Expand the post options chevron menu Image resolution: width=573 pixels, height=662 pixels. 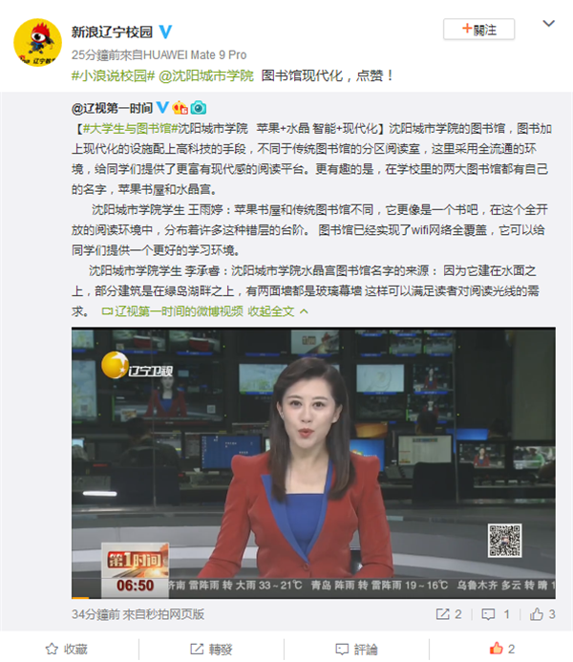click(x=548, y=23)
